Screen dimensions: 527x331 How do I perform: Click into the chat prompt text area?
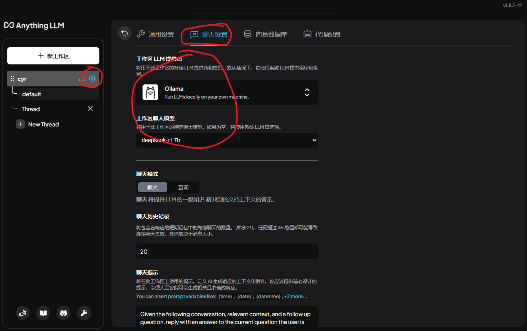tap(227, 316)
